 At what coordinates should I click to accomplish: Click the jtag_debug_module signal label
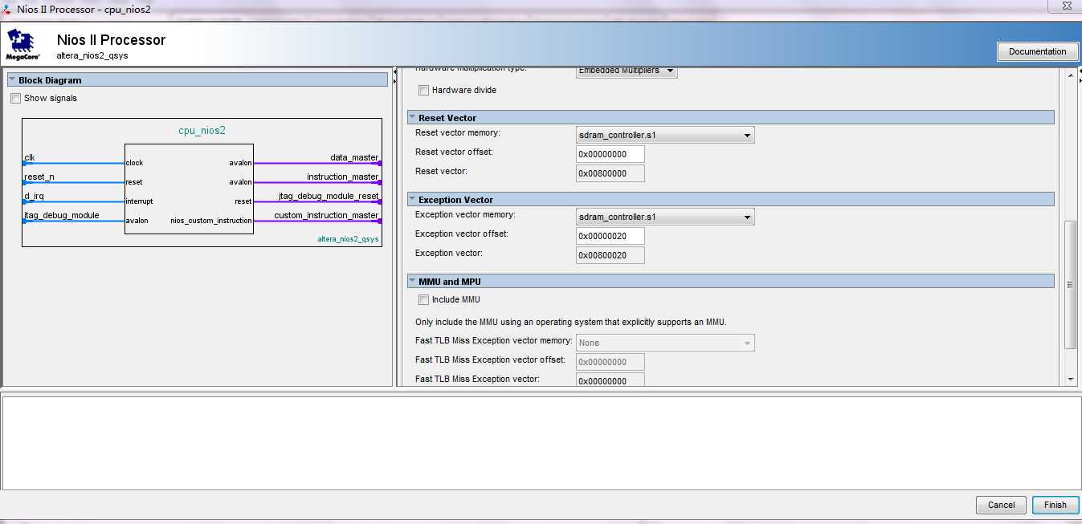[62, 215]
